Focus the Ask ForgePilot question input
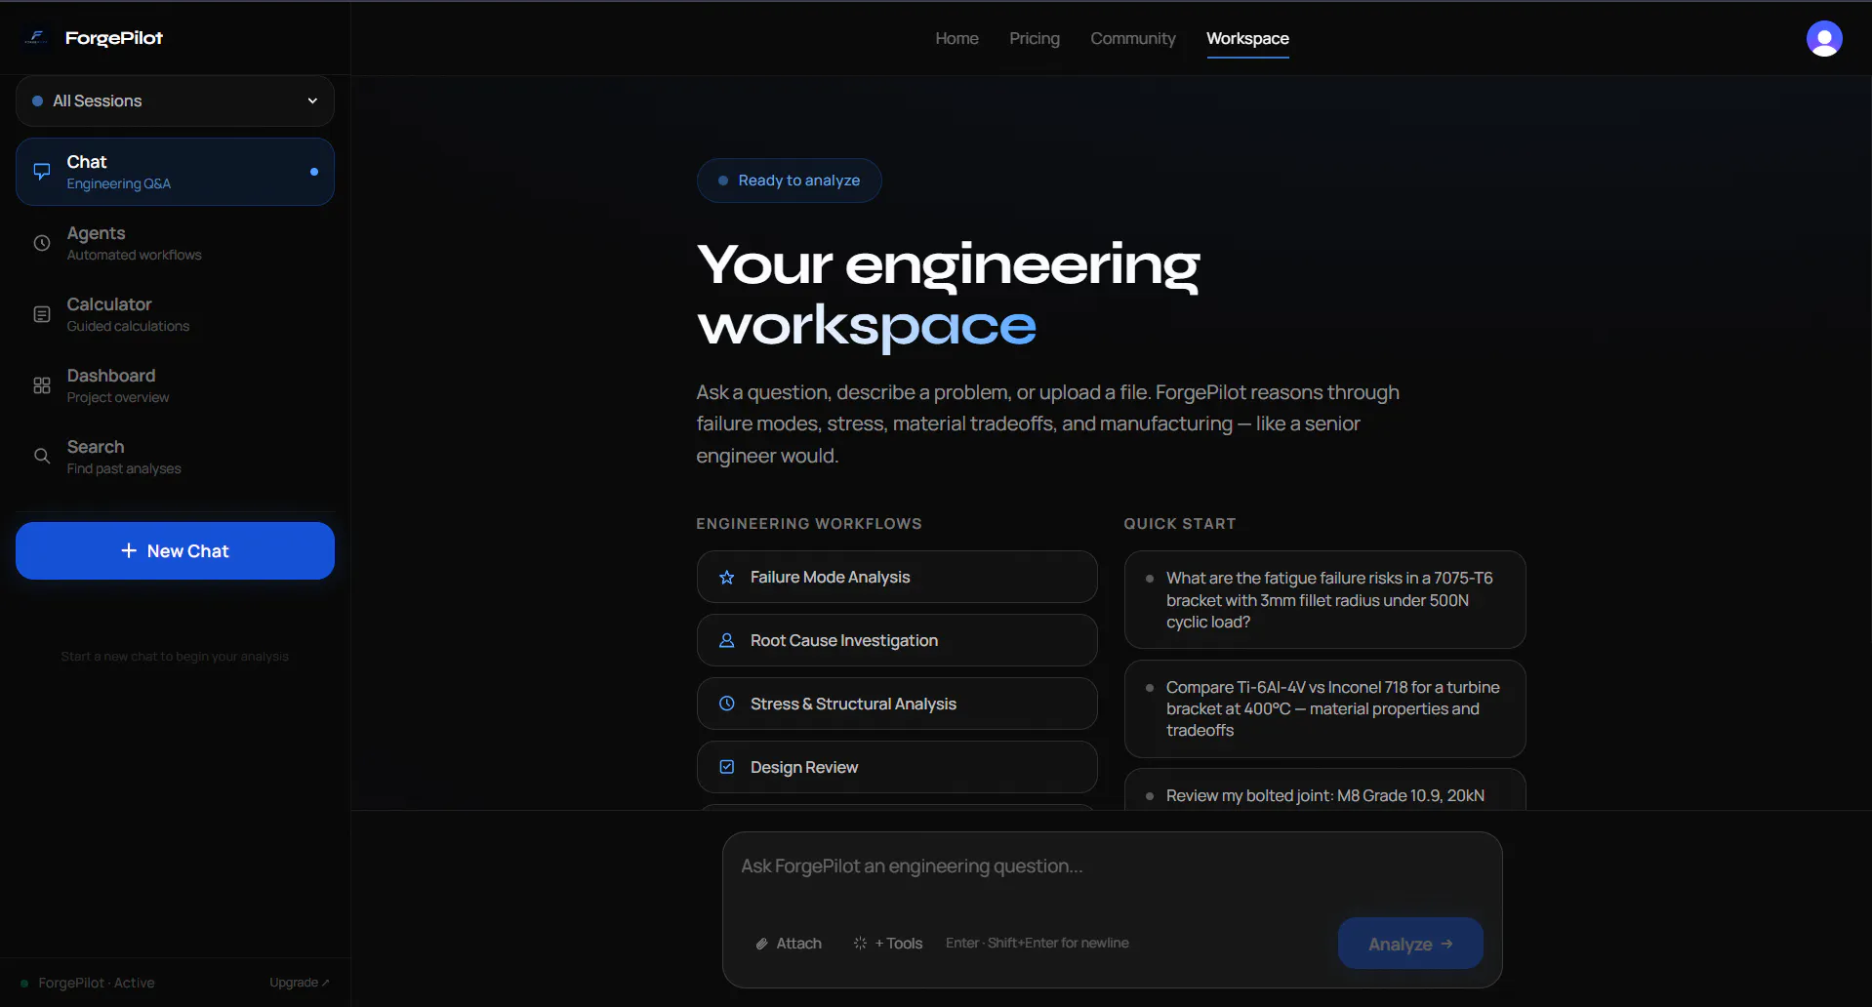This screenshot has width=1872, height=1007. (x=1112, y=866)
